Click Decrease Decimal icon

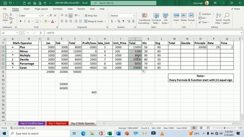133,21
